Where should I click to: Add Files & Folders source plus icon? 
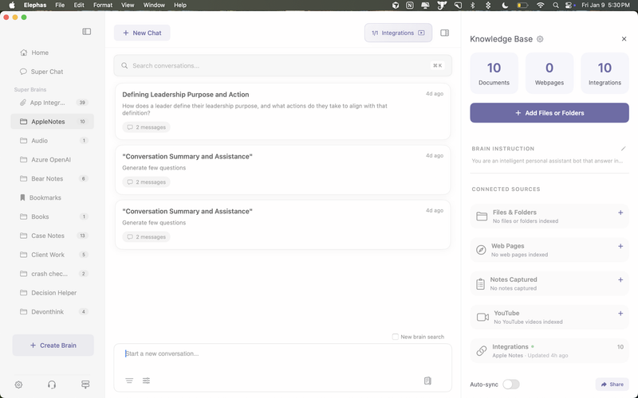click(x=620, y=213)
